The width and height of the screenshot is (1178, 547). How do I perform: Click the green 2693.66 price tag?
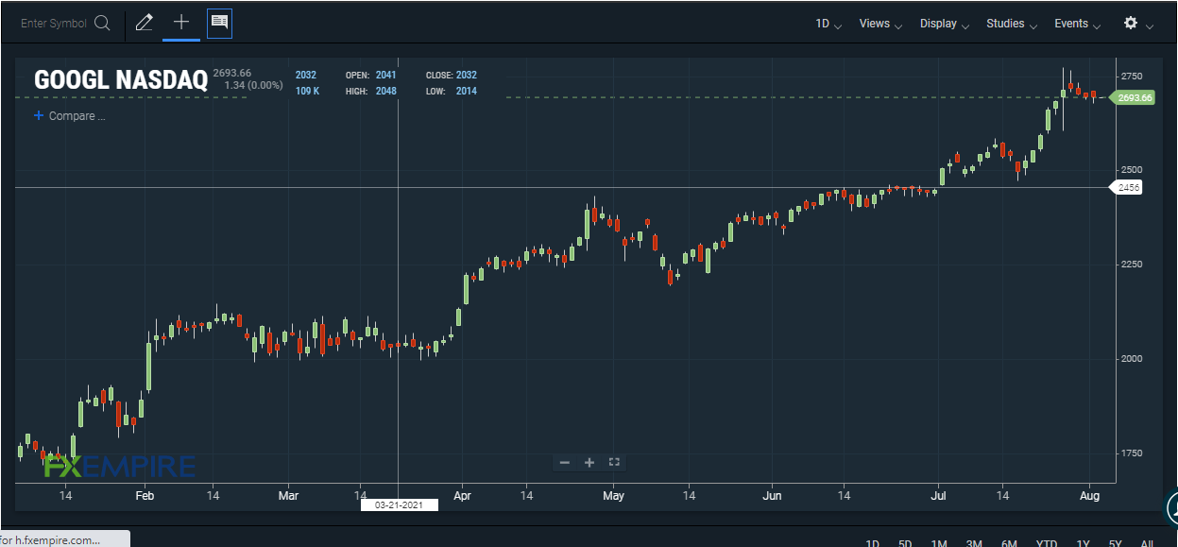pos(1132,97)
